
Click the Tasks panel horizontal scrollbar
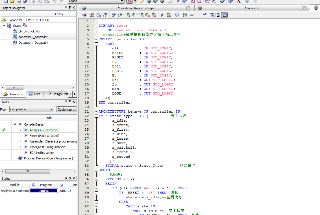pyautogui.click(x=27, y=171)
